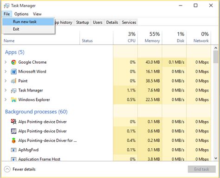Image resolution: width=220 pixels, height=178 pixels.
Task: Switch to the Startup tab
Action: [83, 22]
